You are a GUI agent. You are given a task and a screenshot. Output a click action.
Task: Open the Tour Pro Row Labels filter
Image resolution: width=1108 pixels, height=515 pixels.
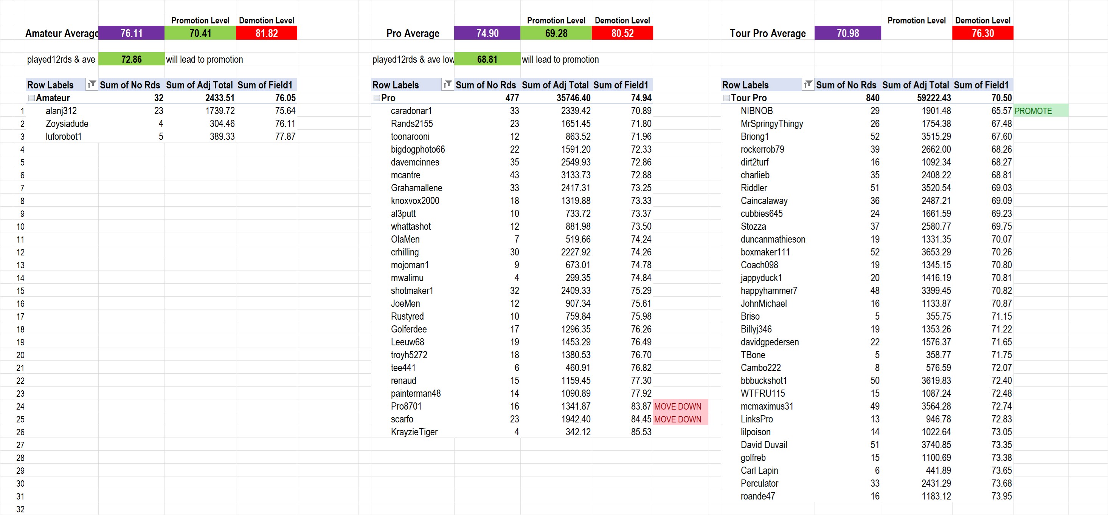pos(808,84)
